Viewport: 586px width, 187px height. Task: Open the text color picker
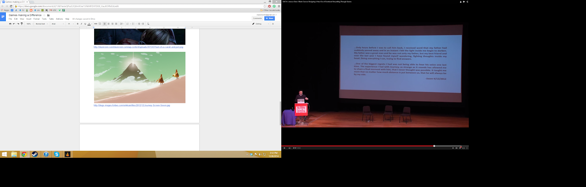[89, 24]
